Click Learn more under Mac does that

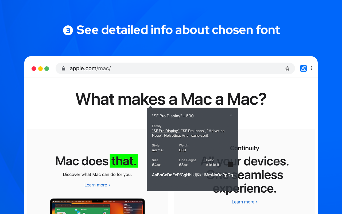click(97, 185)
